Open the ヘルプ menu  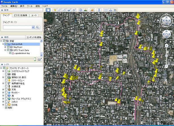click(x=45, y=6)
